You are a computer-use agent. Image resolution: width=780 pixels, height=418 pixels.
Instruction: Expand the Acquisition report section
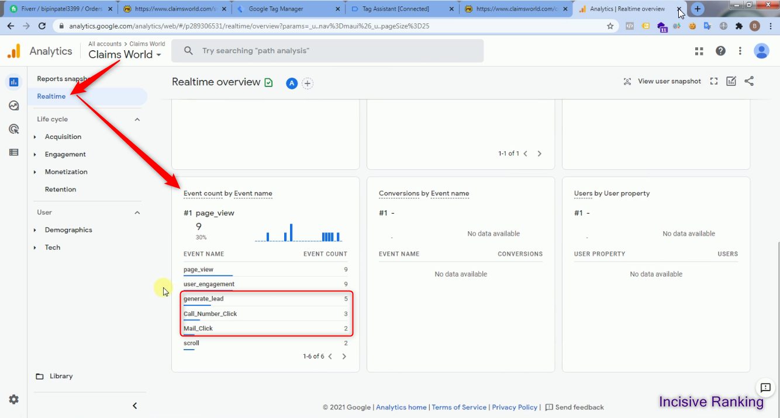[63, 137]
